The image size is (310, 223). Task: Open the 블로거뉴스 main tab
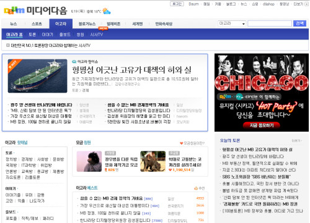tap(87, 24)
